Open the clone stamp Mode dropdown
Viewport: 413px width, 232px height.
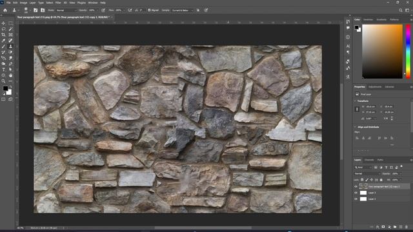(x=66, y=10)
